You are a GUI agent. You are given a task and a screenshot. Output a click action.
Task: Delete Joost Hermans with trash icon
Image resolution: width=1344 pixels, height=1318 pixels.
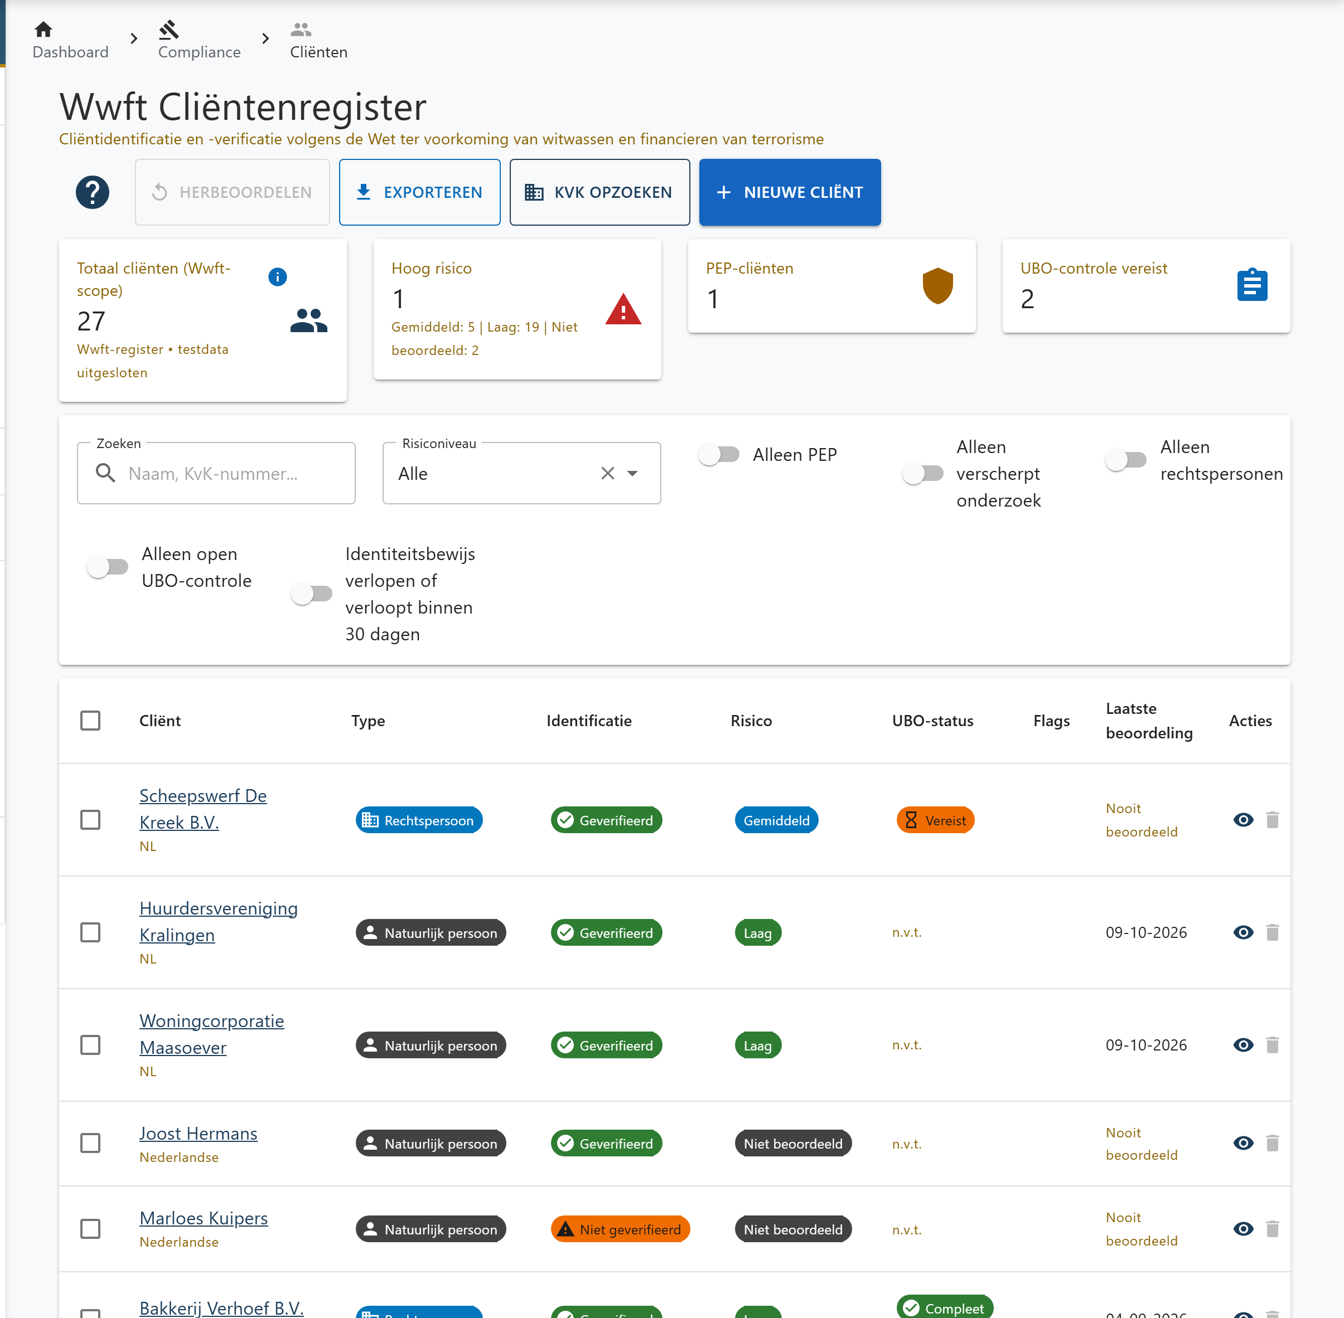coord(1272,1143)
